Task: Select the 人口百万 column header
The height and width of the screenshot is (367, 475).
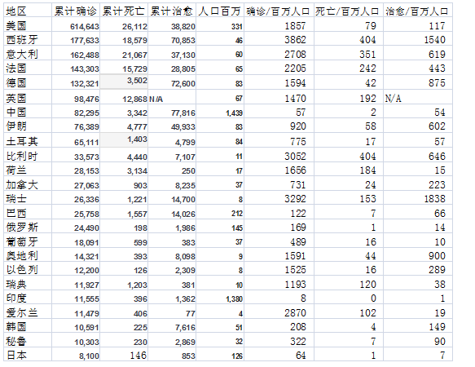Action: [220, 11]
